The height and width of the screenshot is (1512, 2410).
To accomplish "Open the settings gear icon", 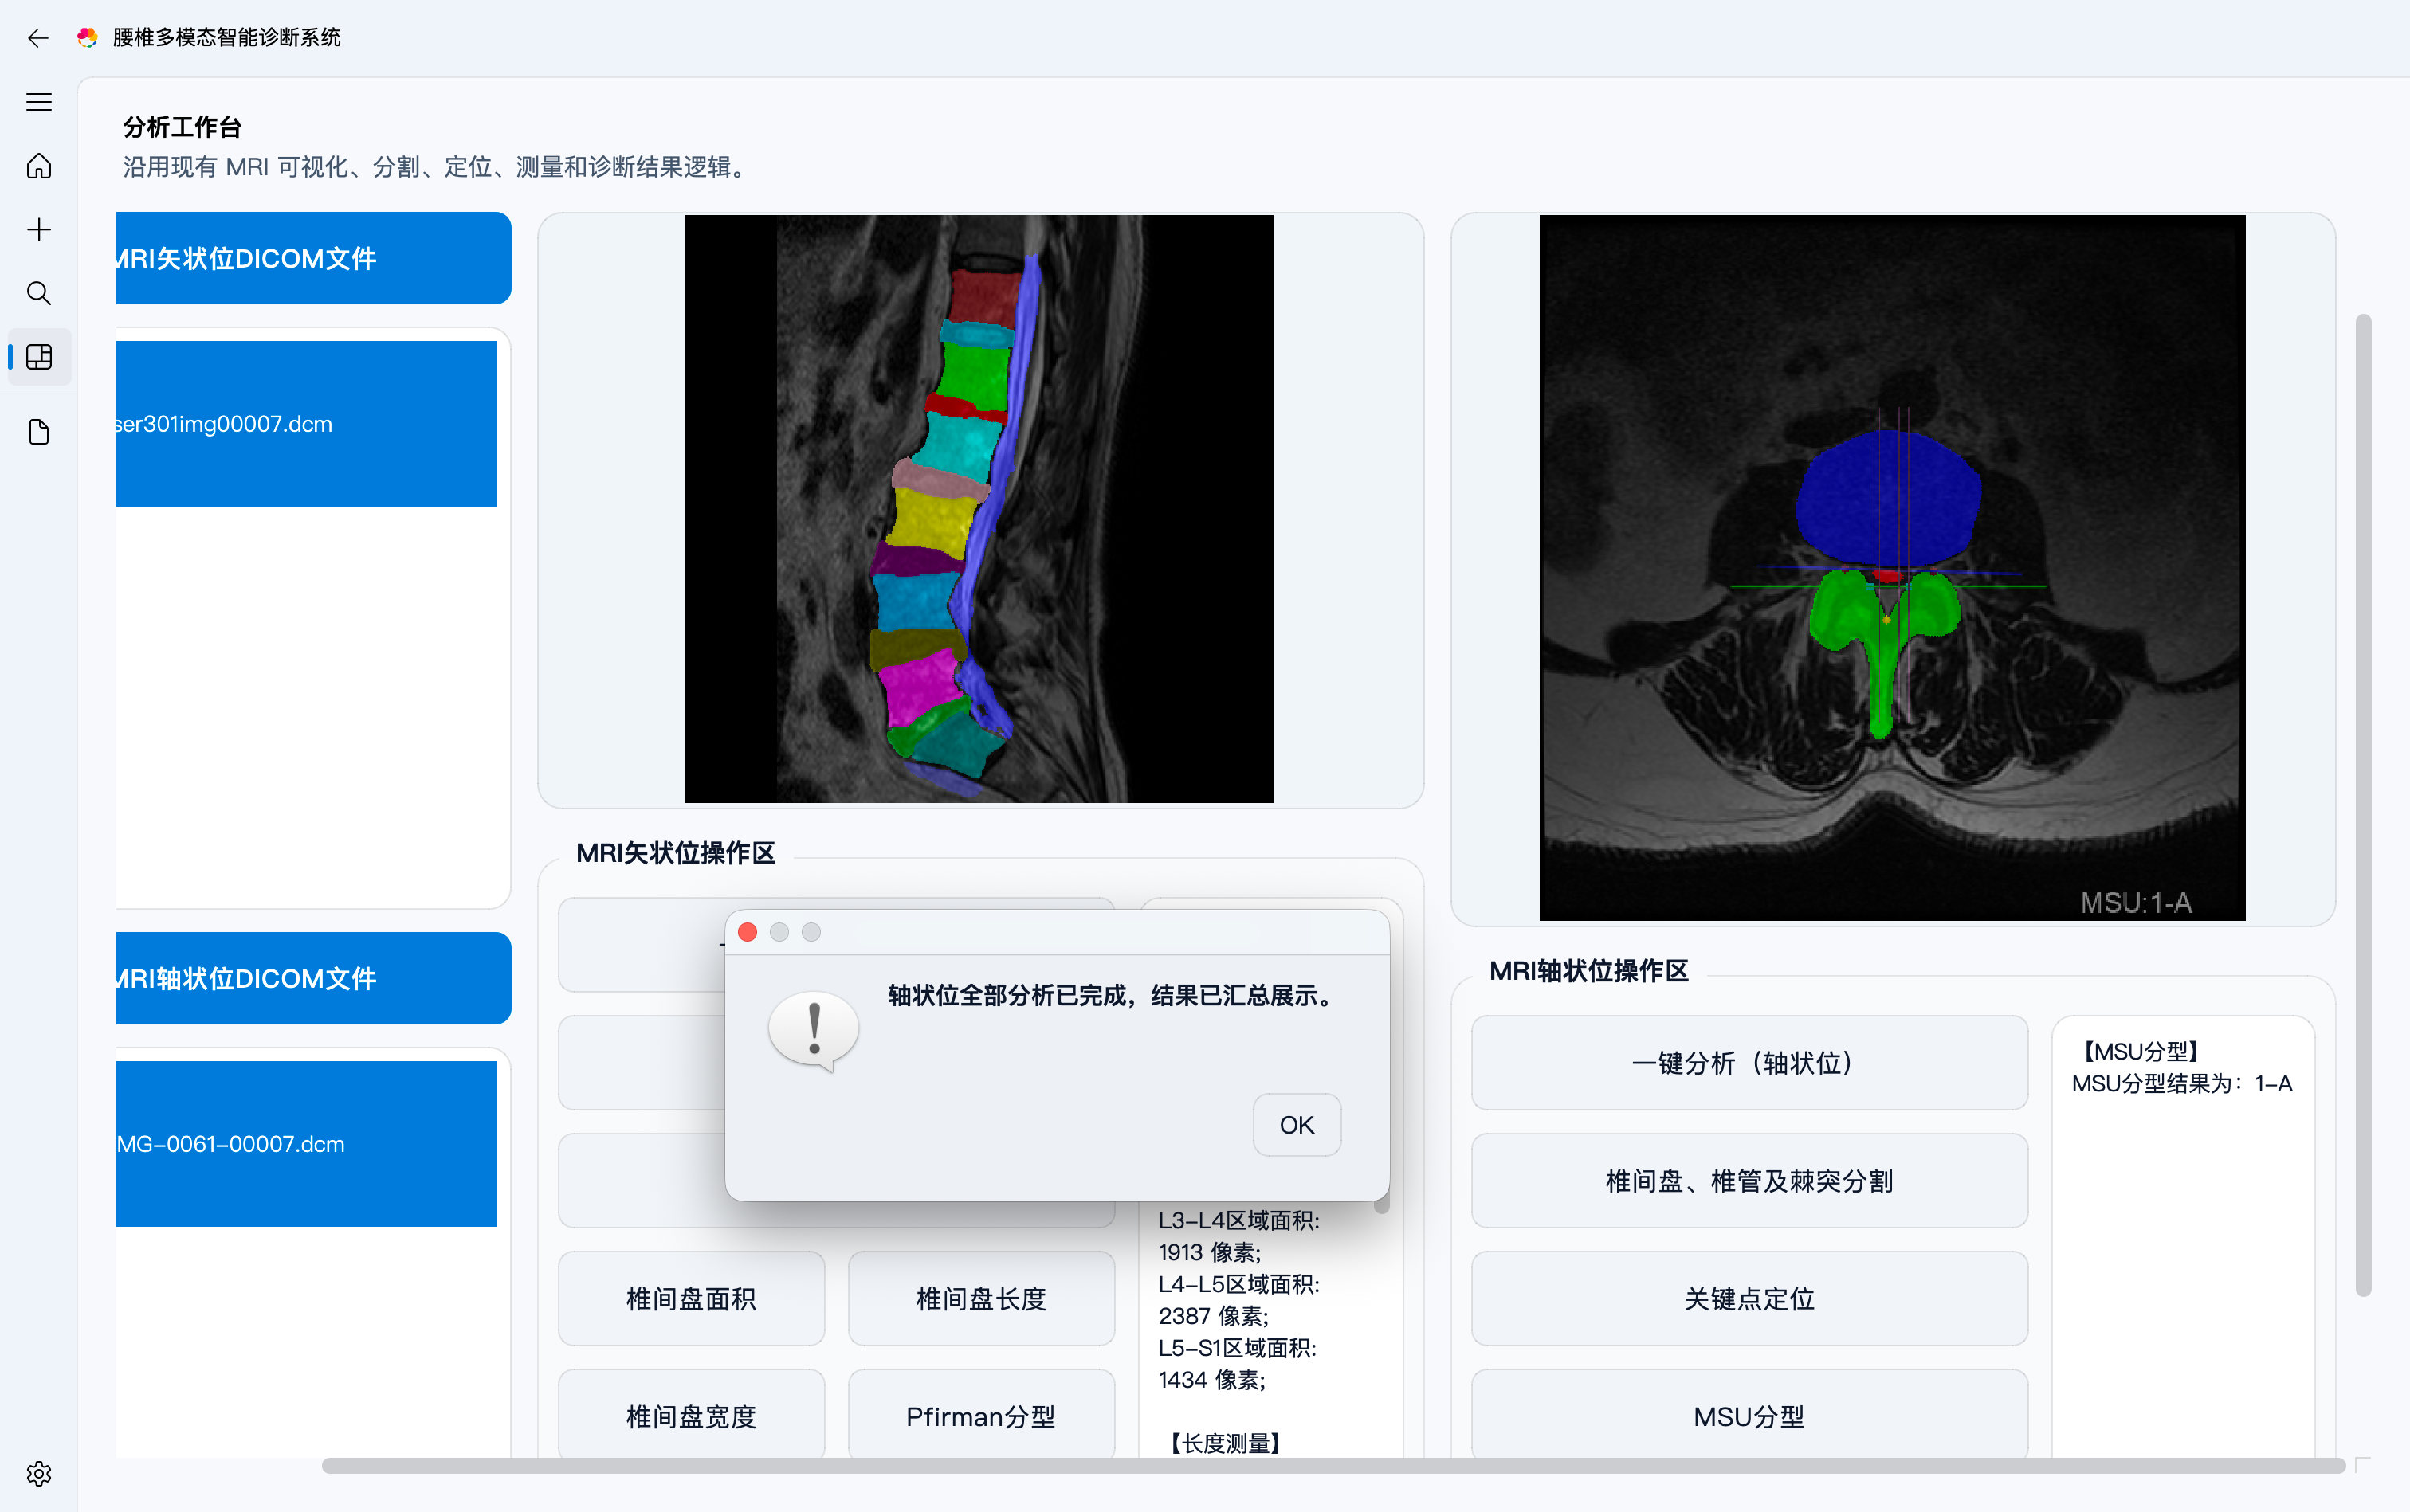I will coord(38,1473).
